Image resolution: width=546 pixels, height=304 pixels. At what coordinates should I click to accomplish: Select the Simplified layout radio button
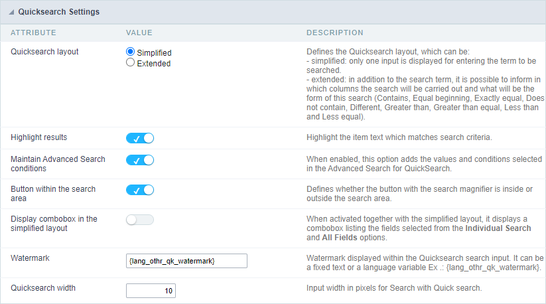[x=130, y=52]
